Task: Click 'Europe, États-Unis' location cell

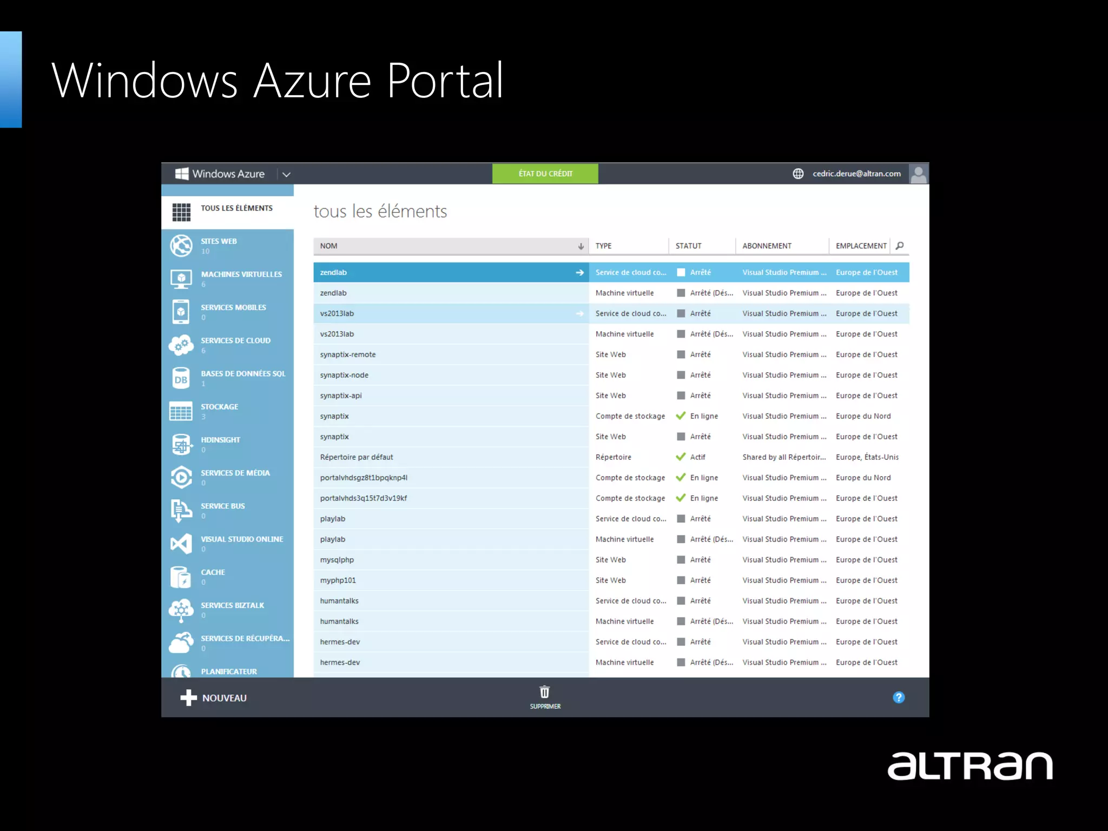Action: [867, 457]
